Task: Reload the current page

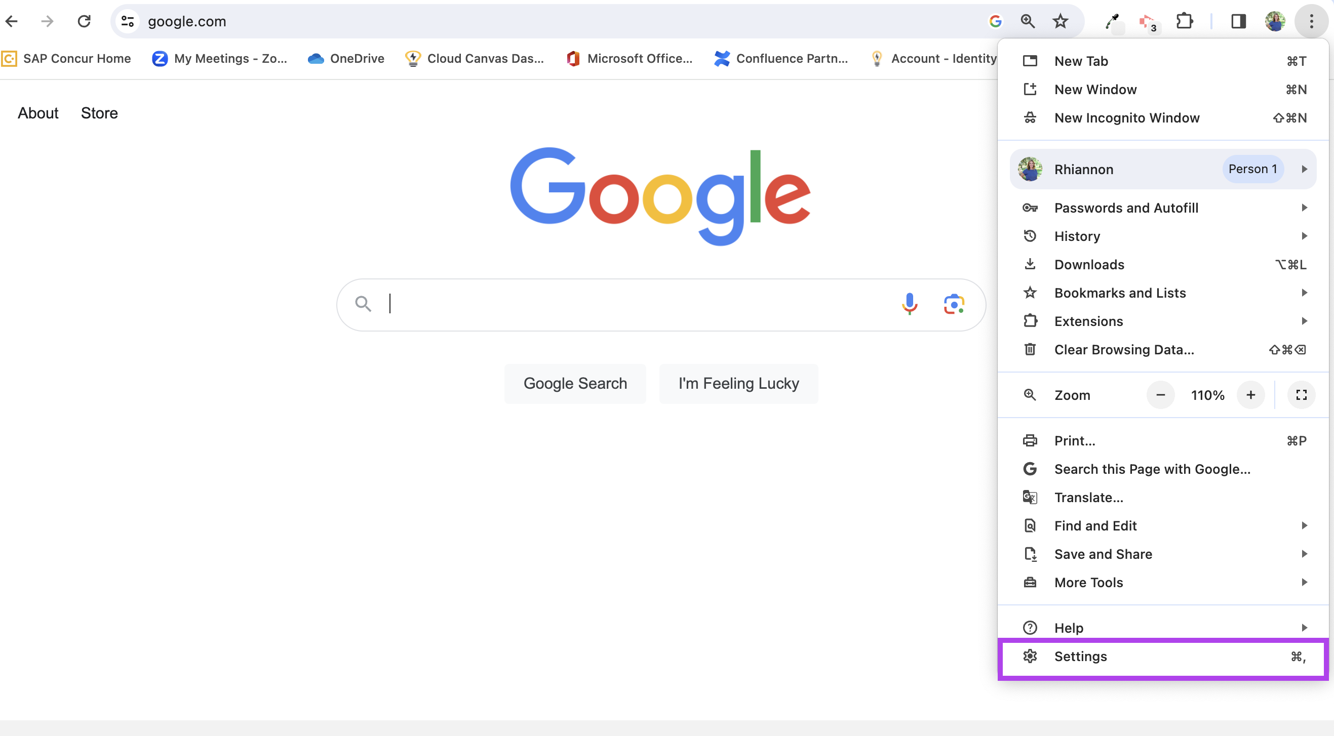Action: click(x=84, y=21)
